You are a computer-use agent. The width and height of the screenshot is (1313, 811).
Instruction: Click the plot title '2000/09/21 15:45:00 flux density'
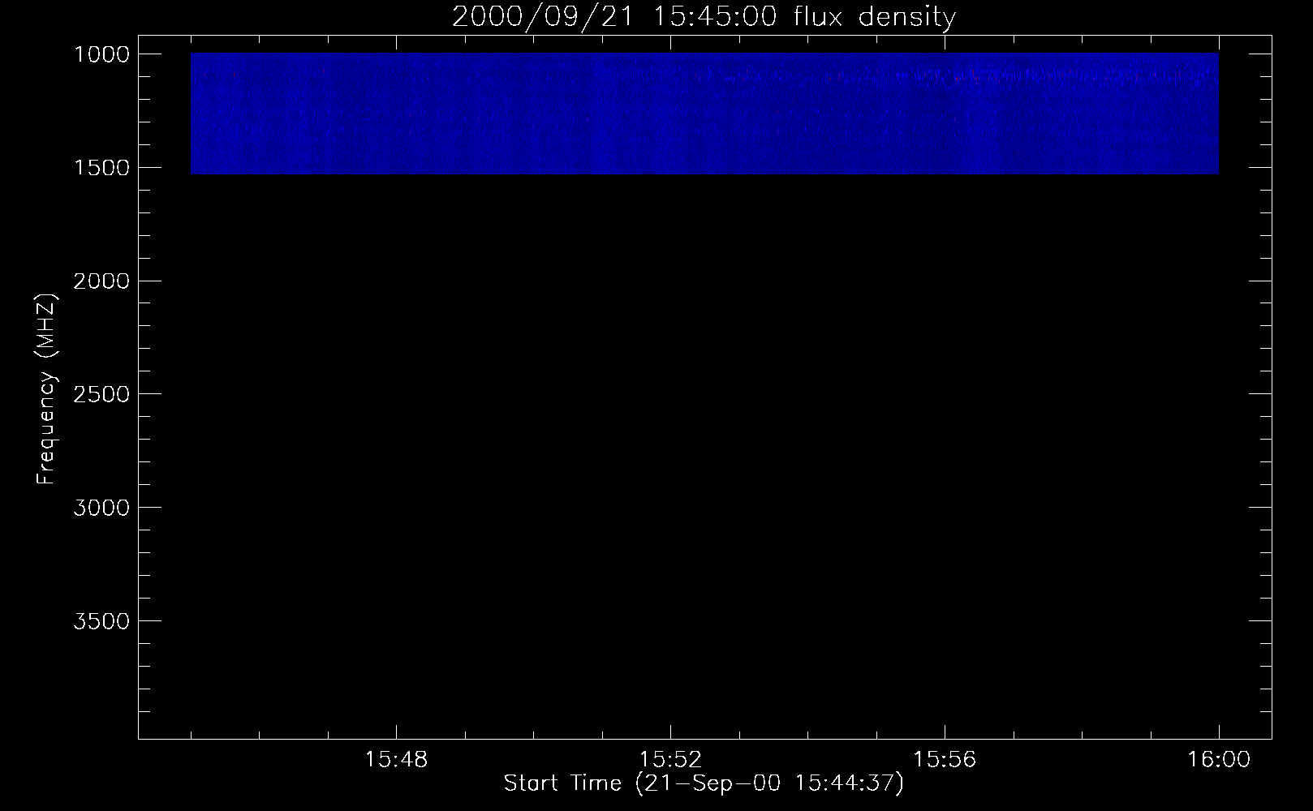tap(704, 16)
